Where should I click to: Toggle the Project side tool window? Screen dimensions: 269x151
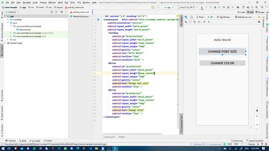2,51
